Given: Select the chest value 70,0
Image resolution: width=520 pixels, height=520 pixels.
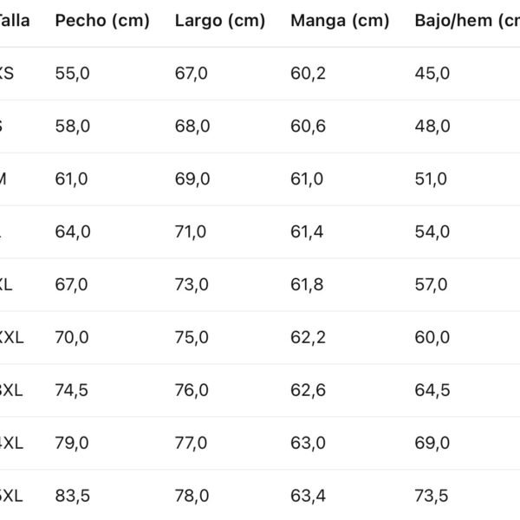Looking at the screenshot, I should click(72, 337).
